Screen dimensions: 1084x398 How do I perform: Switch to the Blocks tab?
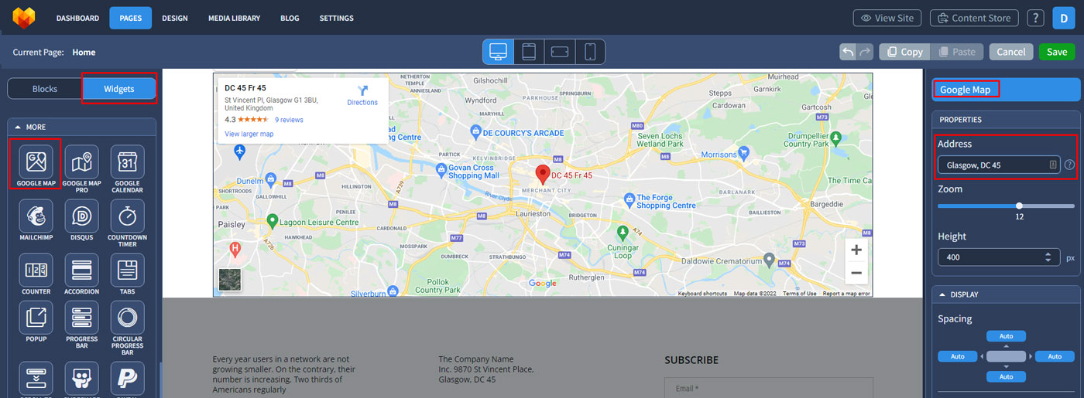coord(45,89)
